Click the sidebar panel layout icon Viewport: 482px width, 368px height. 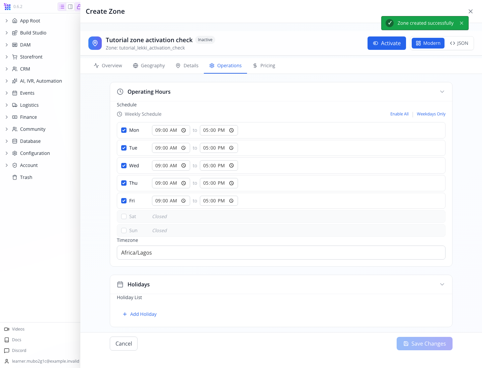point(70,7)
